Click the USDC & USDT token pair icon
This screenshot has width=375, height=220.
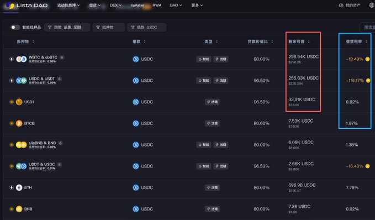(22, 81)
